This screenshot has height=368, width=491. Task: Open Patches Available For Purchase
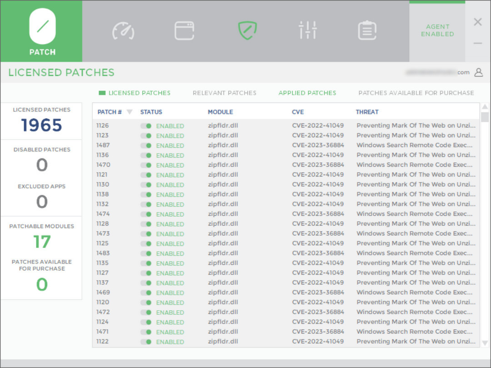pyautogui.click(x=416, y=93)
